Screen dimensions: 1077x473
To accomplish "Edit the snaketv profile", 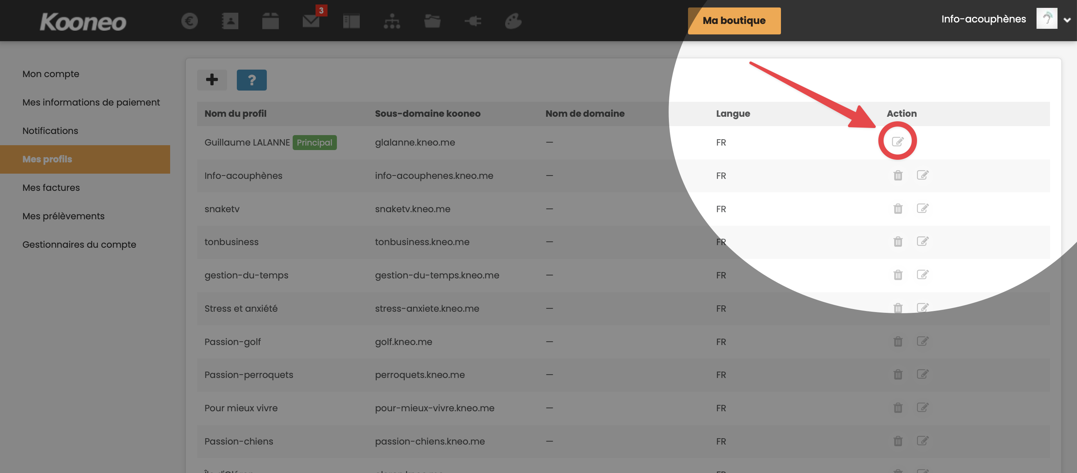I will [x=922, y=208].
